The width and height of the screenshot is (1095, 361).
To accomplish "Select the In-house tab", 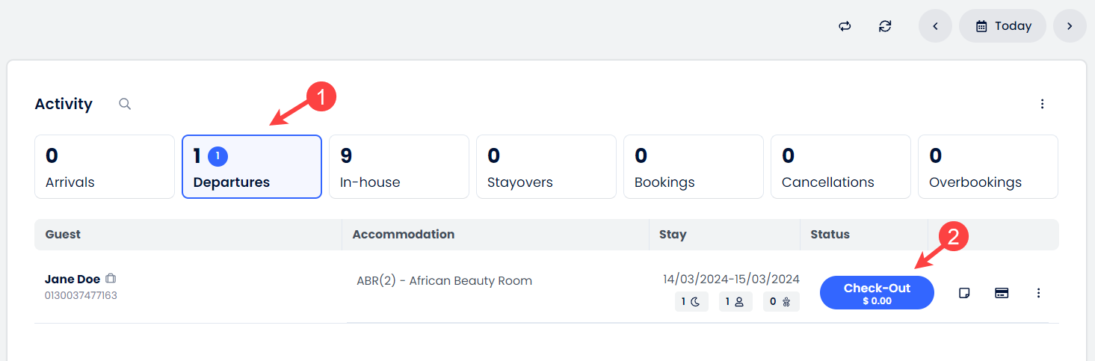I will [399, 167].
